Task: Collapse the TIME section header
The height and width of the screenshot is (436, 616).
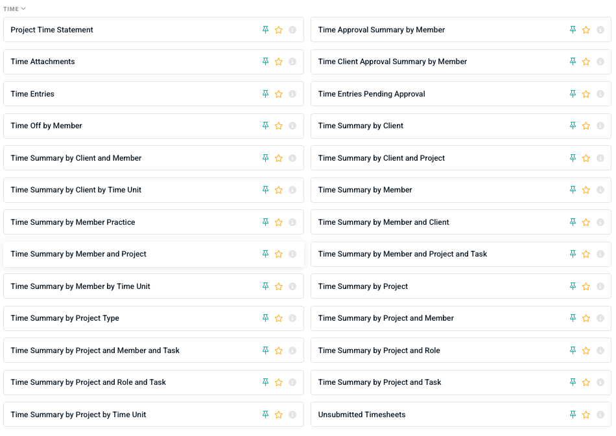Action: pos(14,9)
